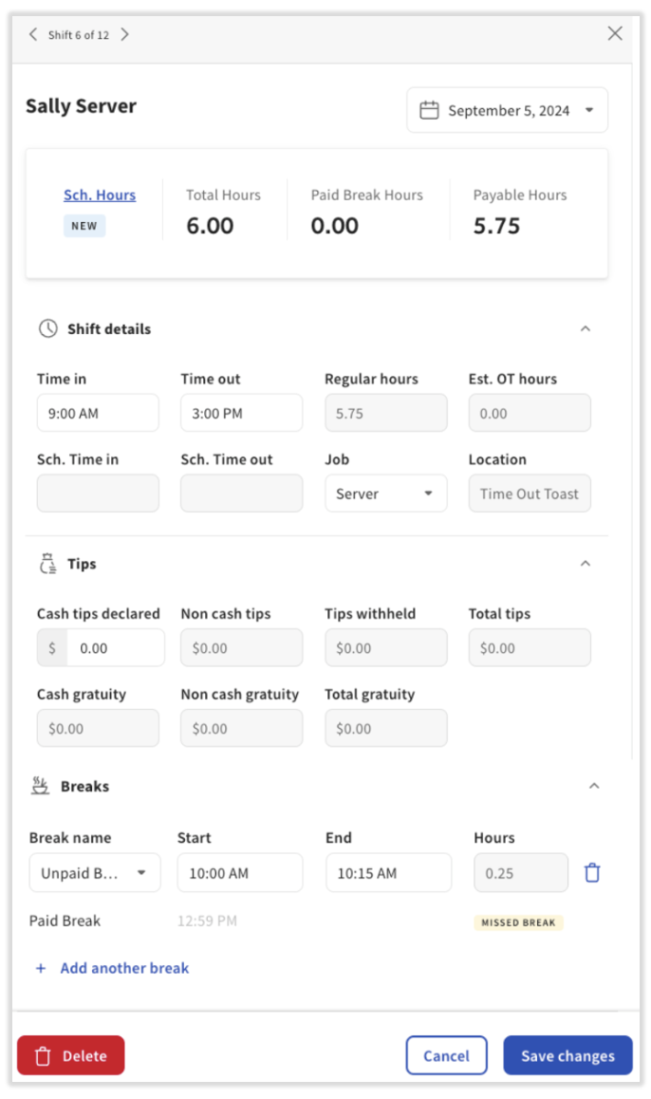Go to previous shift with the left chevron
Screen dimensions: 651x1099
[x=32, y=34]
